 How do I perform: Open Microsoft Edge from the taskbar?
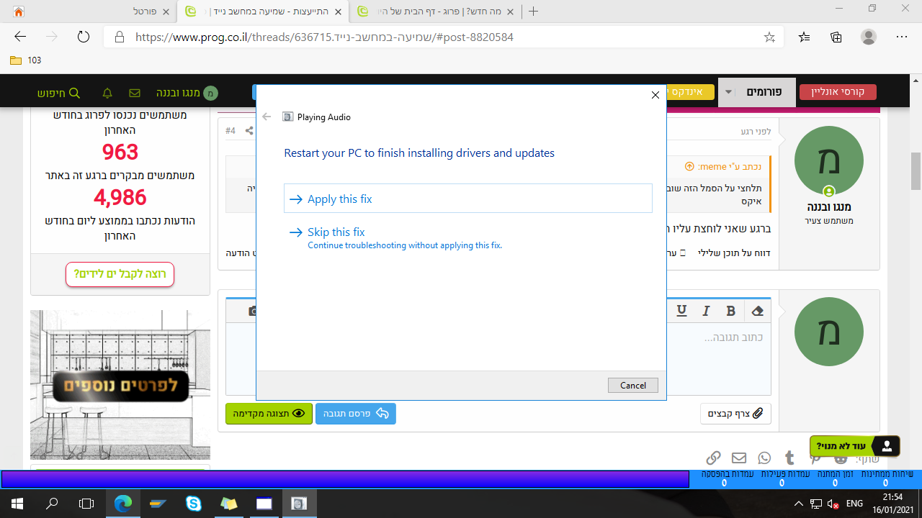123,504
